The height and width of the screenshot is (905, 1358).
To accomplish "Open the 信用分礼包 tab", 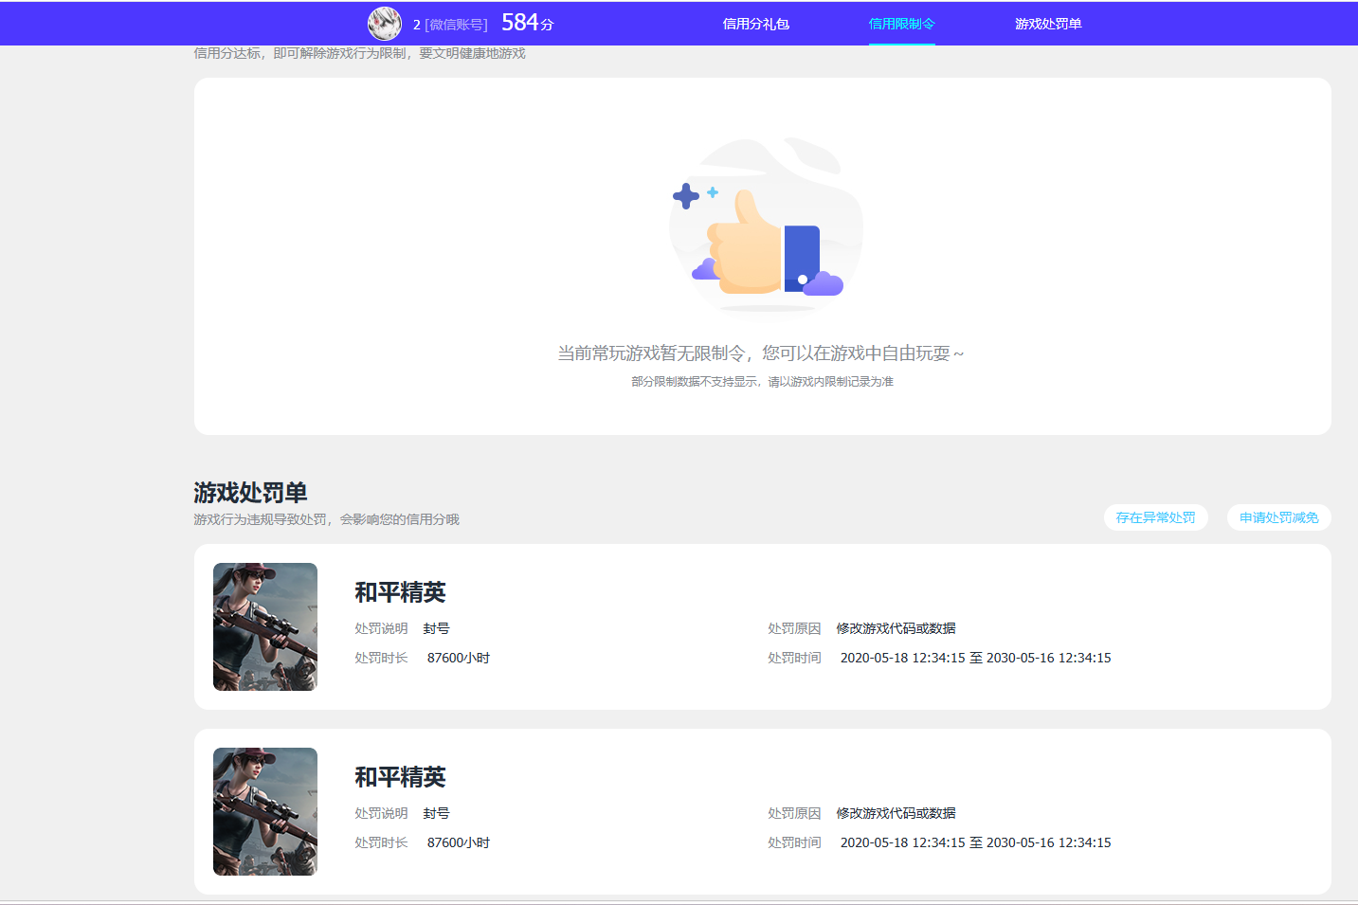I will pos(756,24).
